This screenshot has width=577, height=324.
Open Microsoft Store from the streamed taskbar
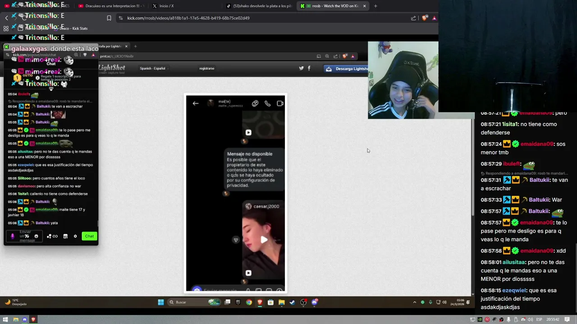pos(270,302)
